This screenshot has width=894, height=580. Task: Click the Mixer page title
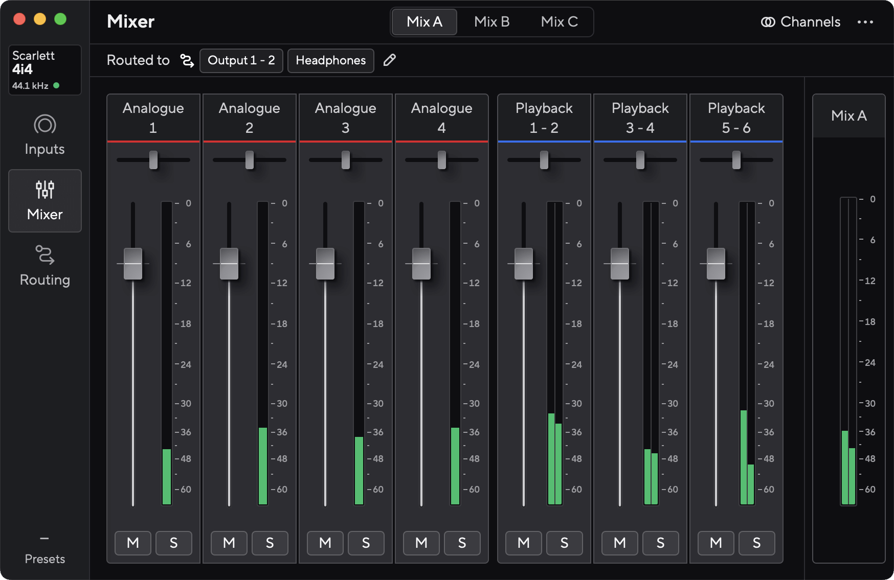(x=131, y=21)
